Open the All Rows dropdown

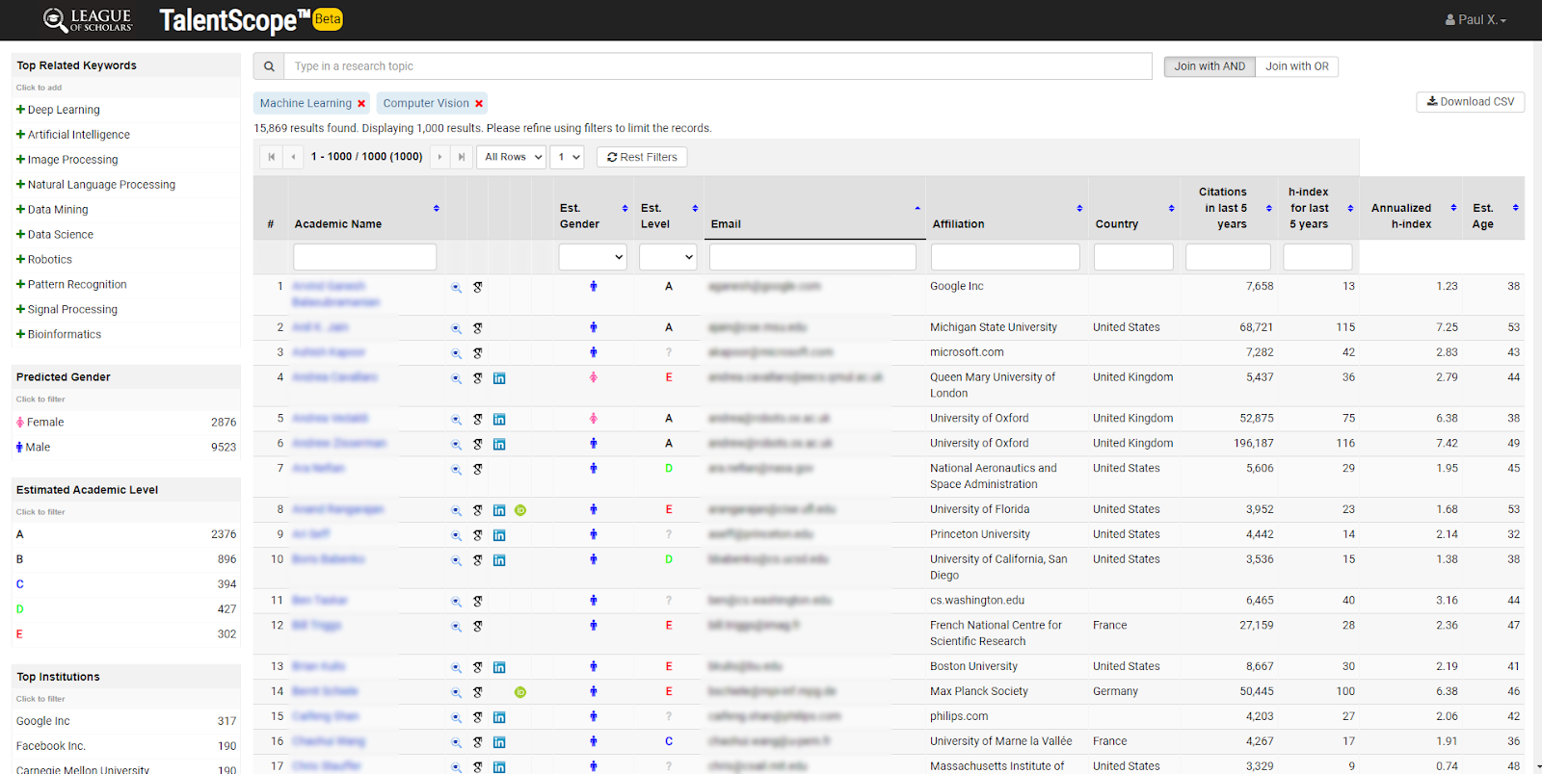pos(512,157)
